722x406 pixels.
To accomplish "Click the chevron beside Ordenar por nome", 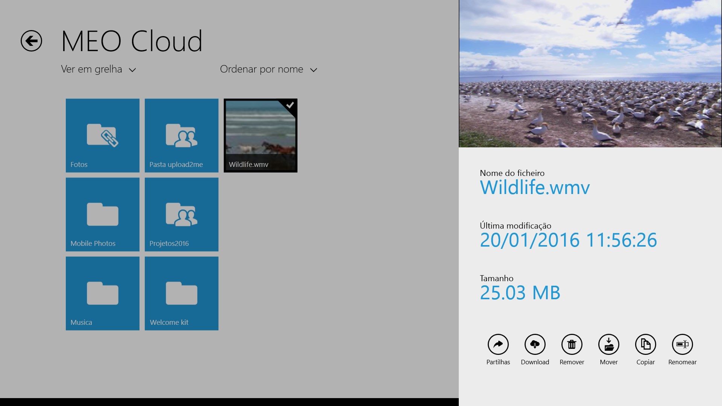I will [314, 70].
